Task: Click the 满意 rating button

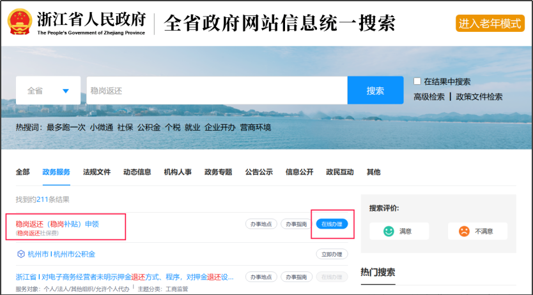Action: [399, 231]
